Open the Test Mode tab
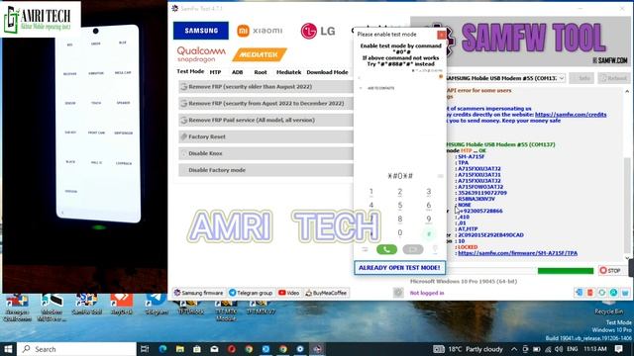 [190, 71]
